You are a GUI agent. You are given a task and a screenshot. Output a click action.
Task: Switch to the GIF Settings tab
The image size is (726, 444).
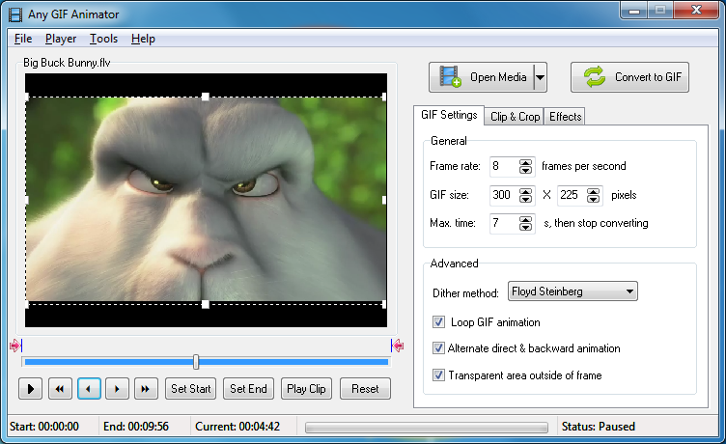[449, 115]
